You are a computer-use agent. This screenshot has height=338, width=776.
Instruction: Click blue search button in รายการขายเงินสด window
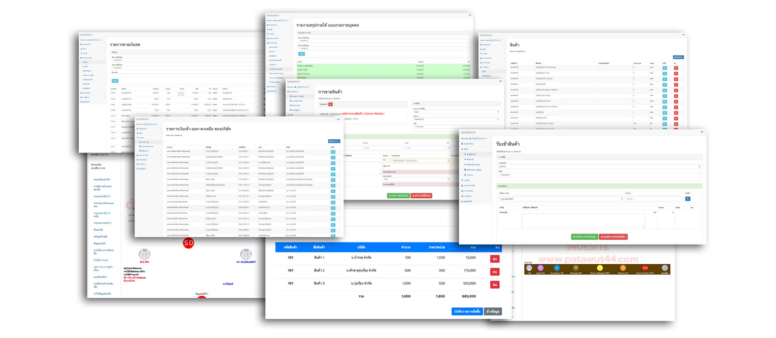(115, 81)
